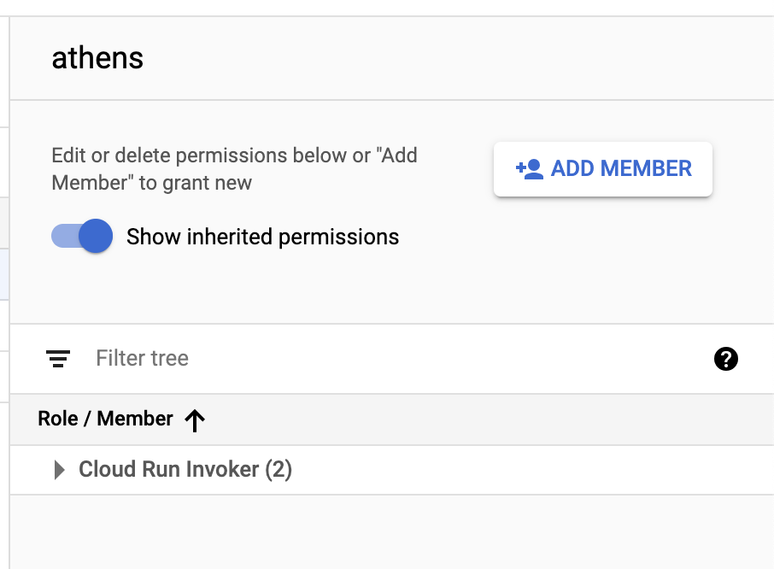774x569 pixels.
Task: Sort by the Role / Member column header
Action: (x=106, y=419)
